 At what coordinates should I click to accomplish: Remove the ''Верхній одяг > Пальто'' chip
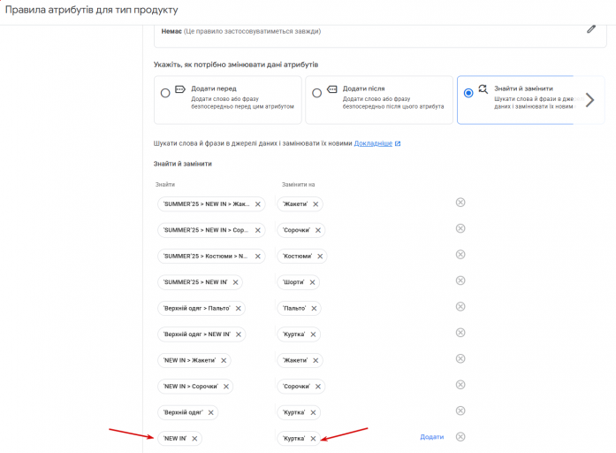(238, 309)
